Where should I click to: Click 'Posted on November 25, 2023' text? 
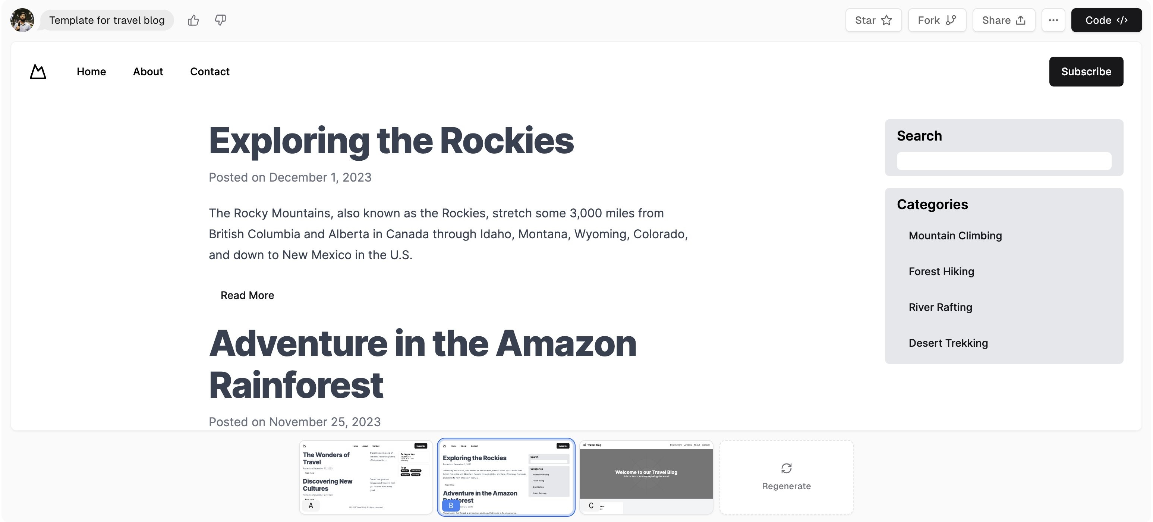(x=294, y=422)
